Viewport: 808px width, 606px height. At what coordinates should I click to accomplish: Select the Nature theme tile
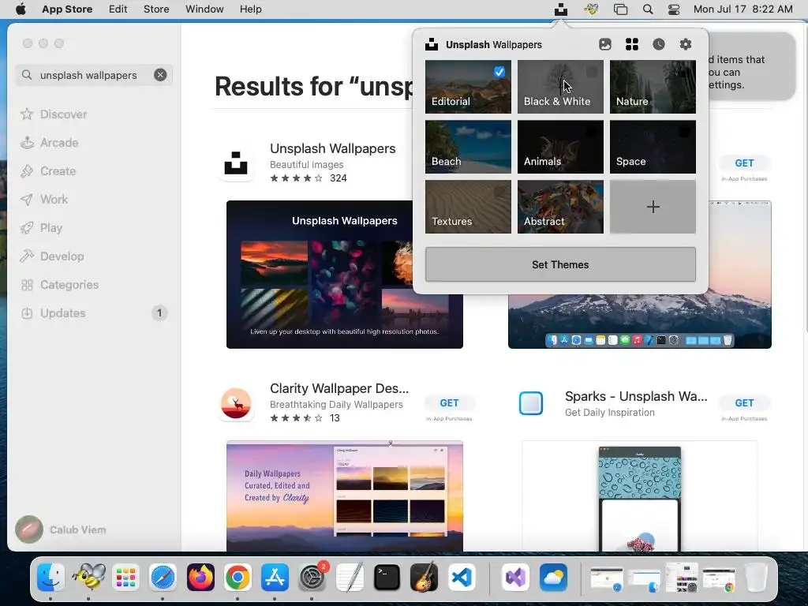653,87
